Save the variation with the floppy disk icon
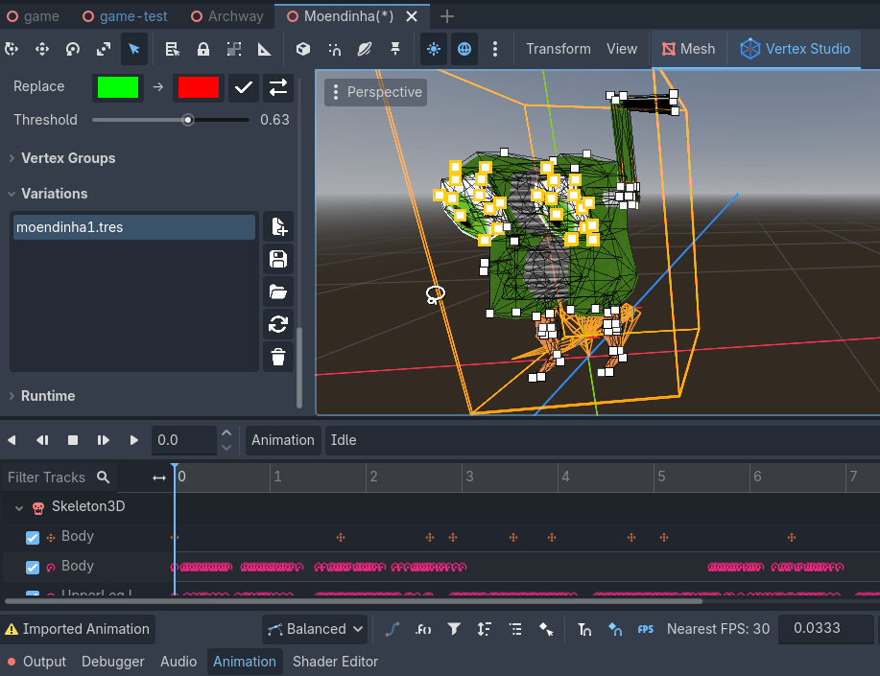The width and height of the screenshot is (880, 676). point(278,259)
